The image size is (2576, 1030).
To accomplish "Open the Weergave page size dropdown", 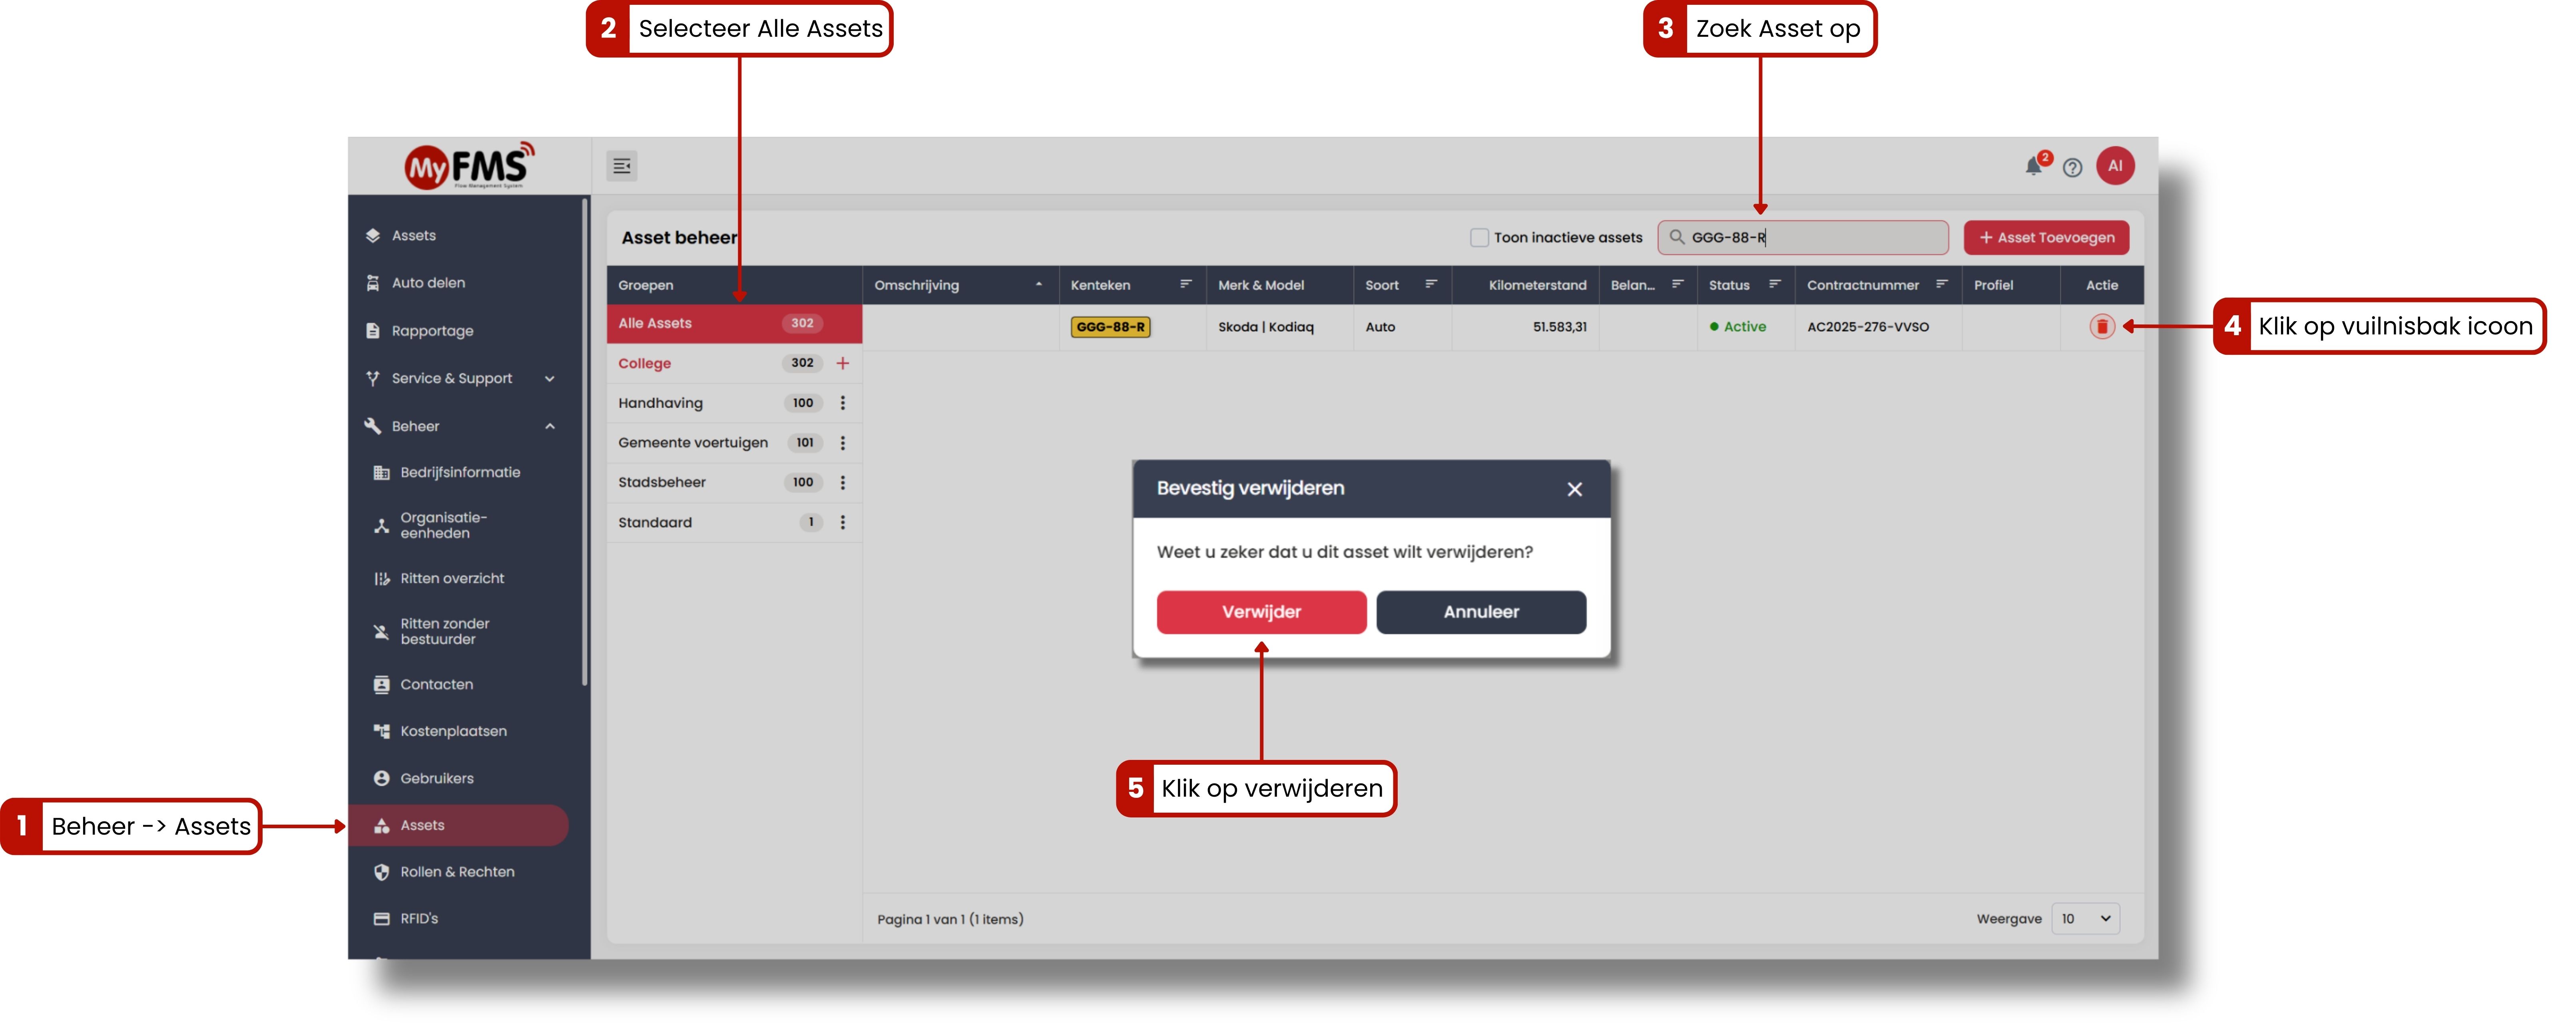I will pos(2085,919).
